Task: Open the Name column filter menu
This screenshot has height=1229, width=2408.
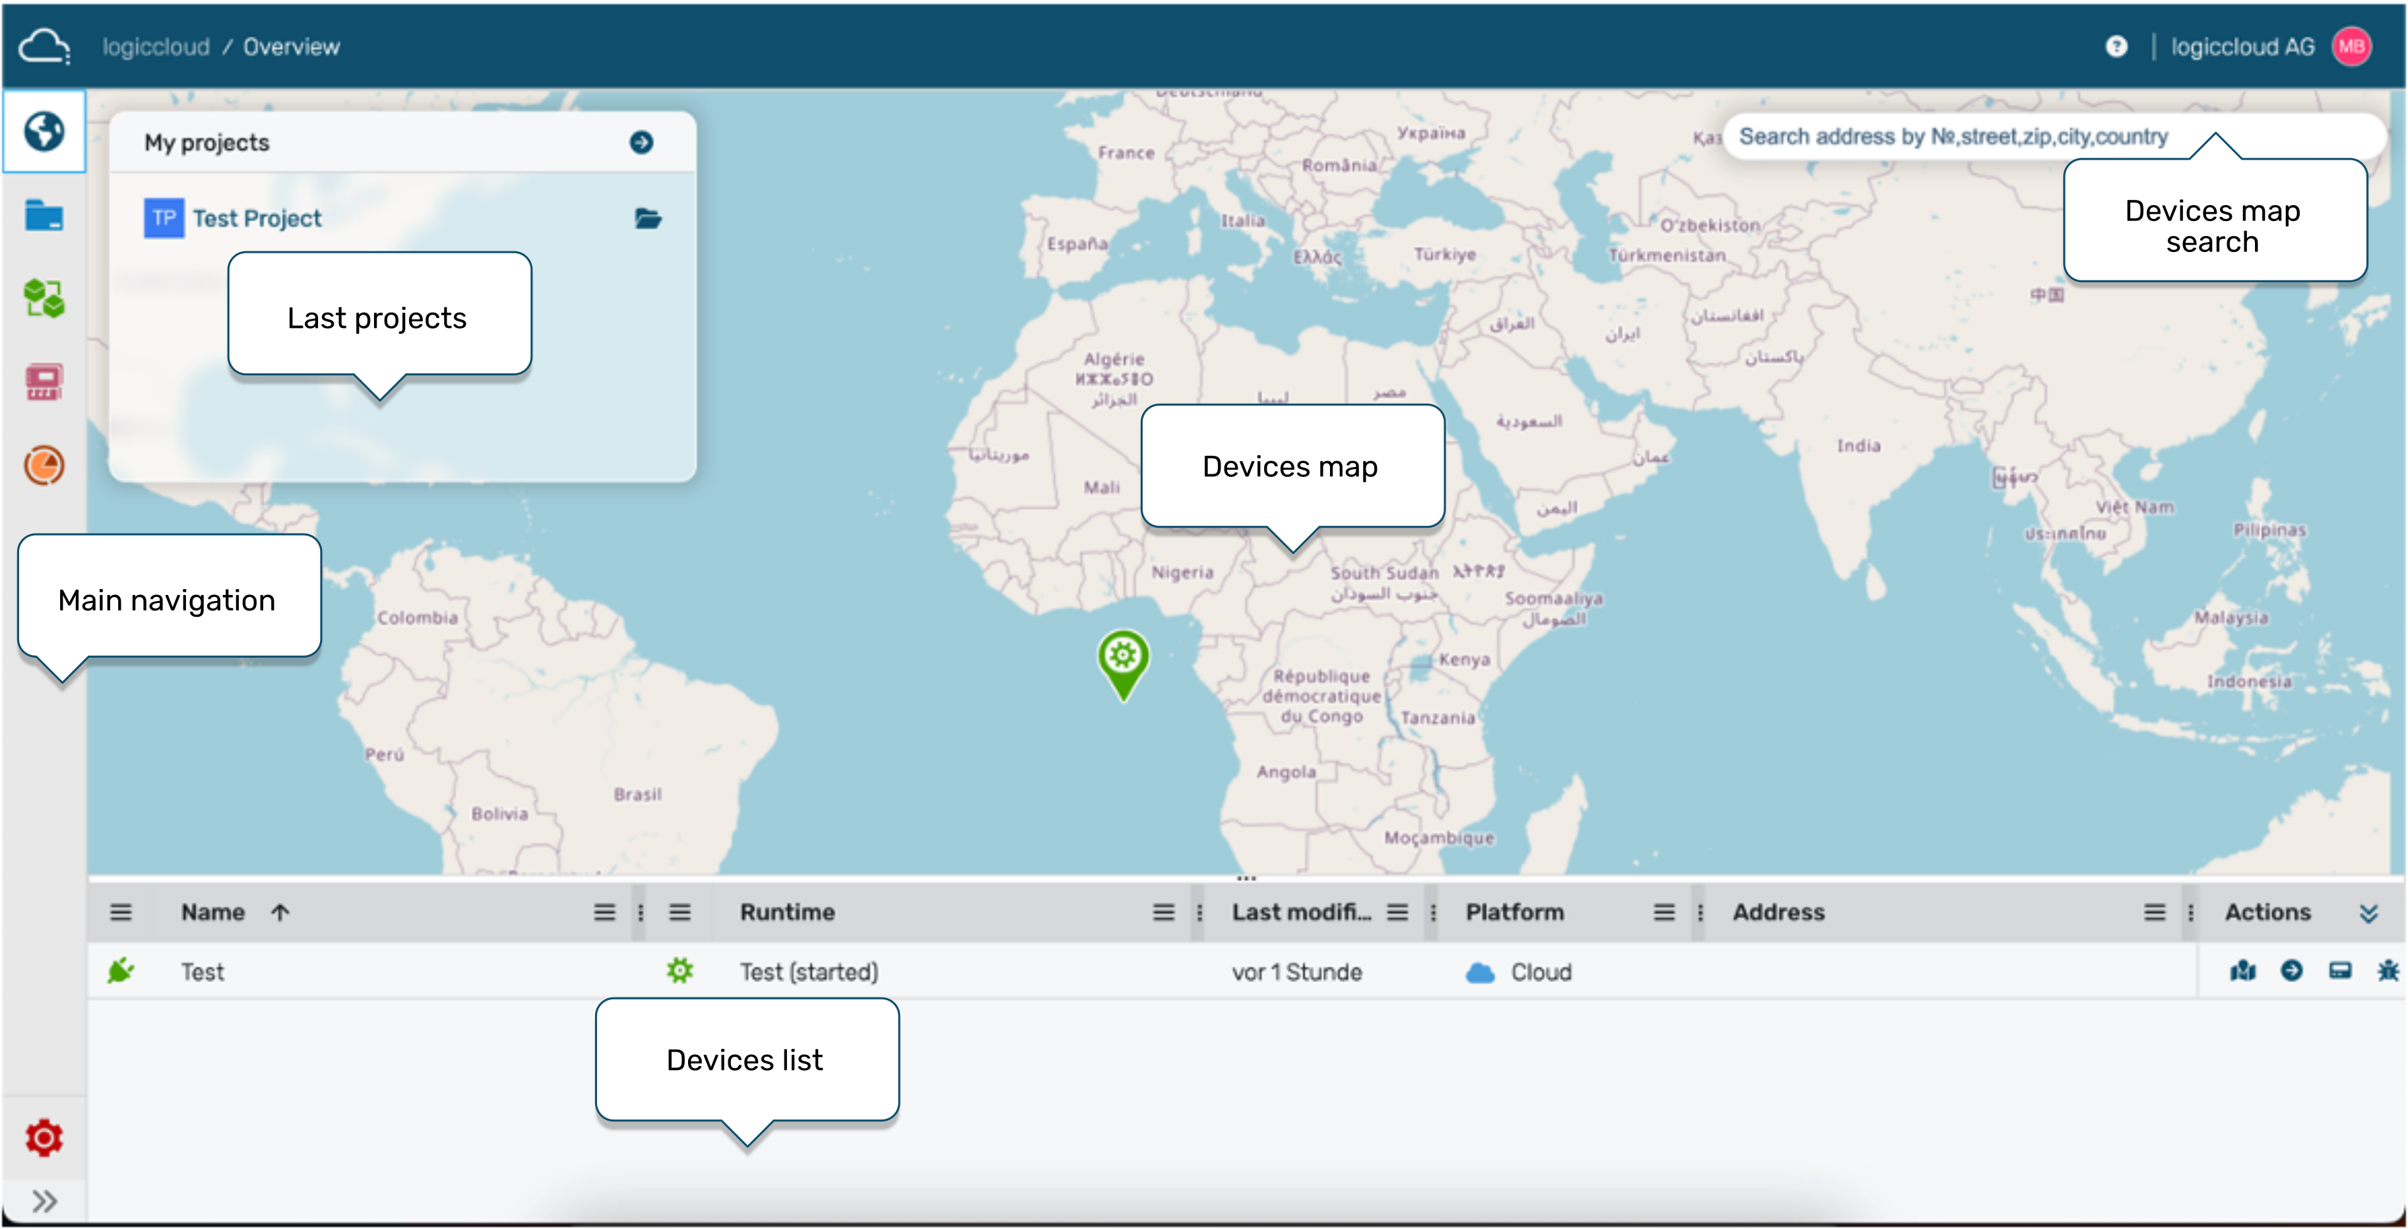Action: pos(605,912)
